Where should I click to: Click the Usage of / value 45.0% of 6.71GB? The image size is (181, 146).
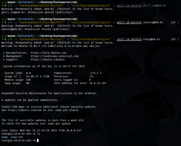[x=38, y=76]
